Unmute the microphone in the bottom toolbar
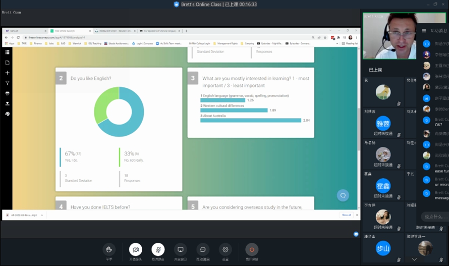The image size is (449, 266). click(x=158, y=249)
